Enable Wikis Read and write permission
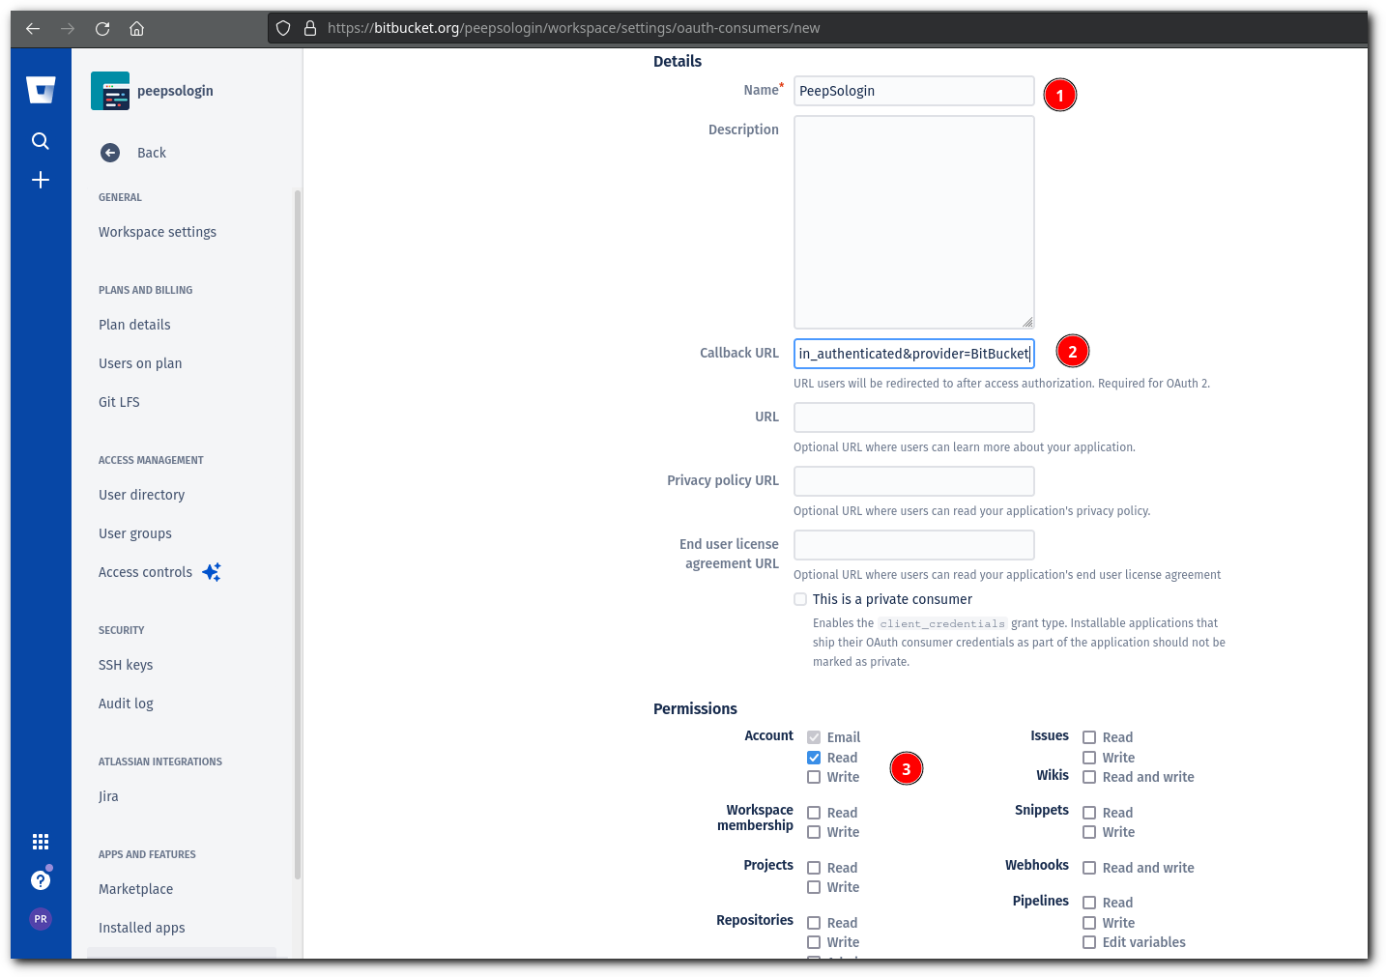 [x=1089, y=777]
